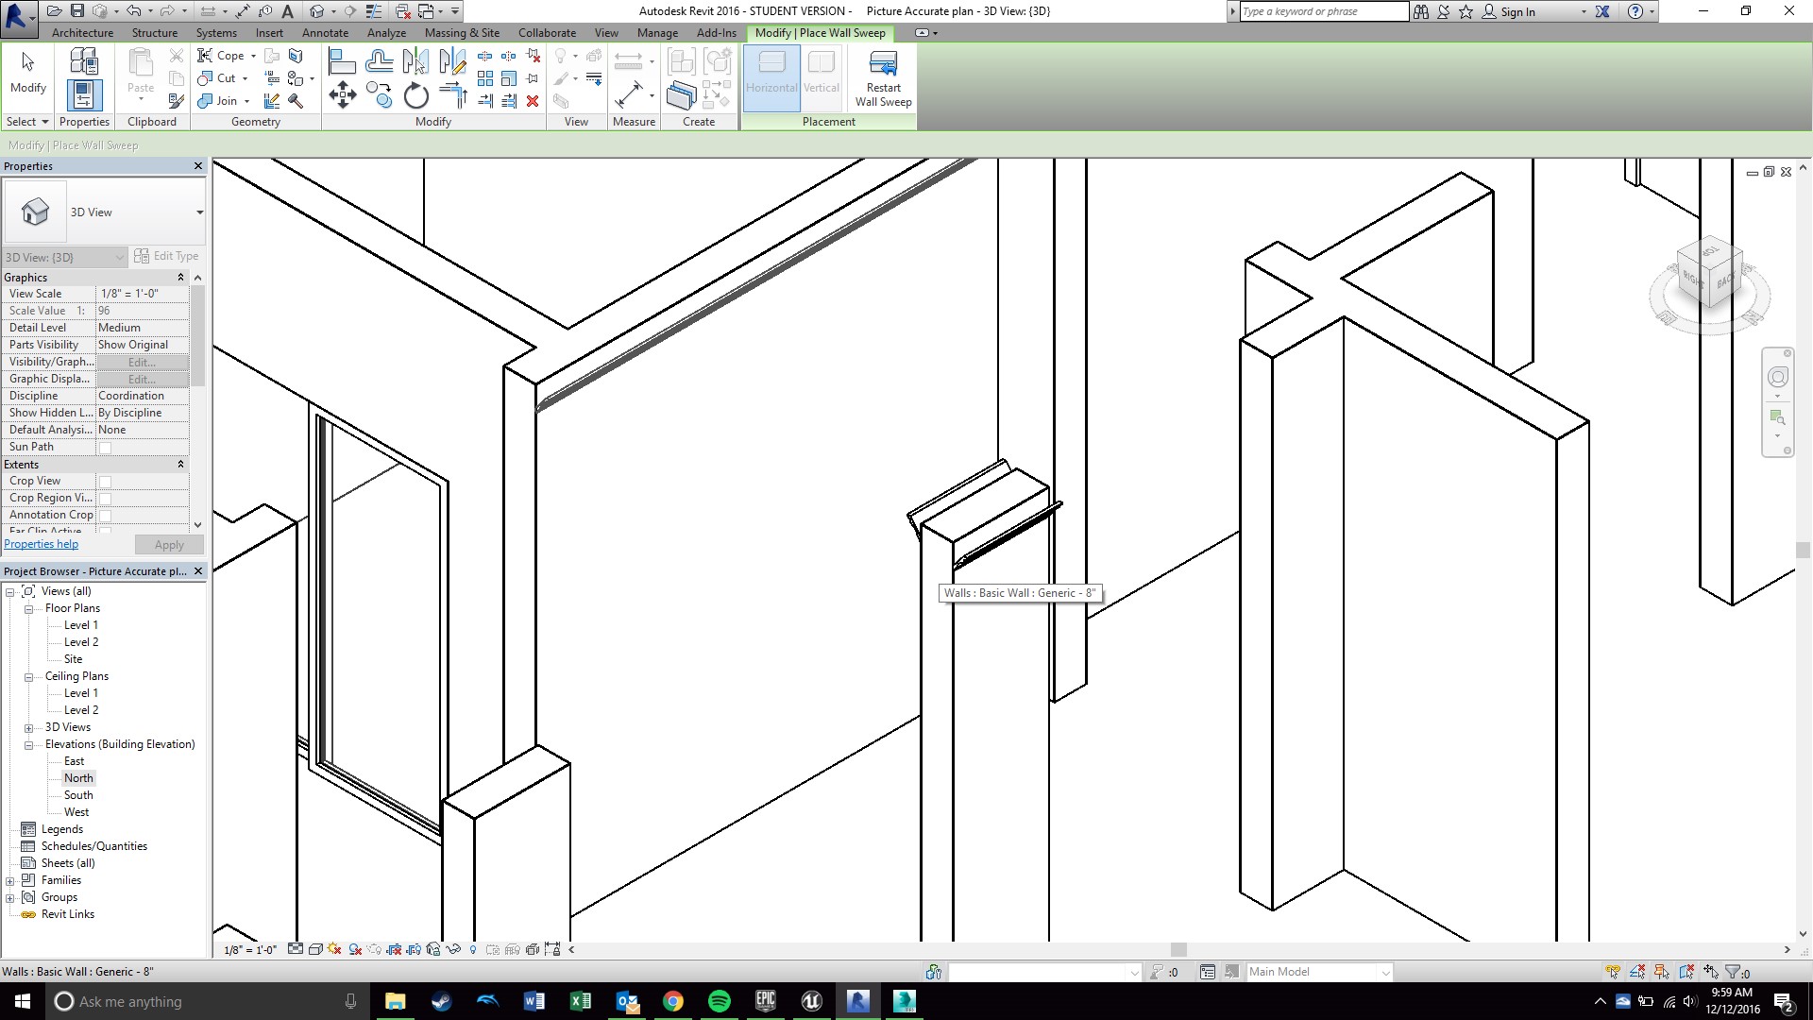The width and height of the screenshot is (1813, 1020).
Task: Check the Annotation Crop checkbox
Action: tap(105, 516)
